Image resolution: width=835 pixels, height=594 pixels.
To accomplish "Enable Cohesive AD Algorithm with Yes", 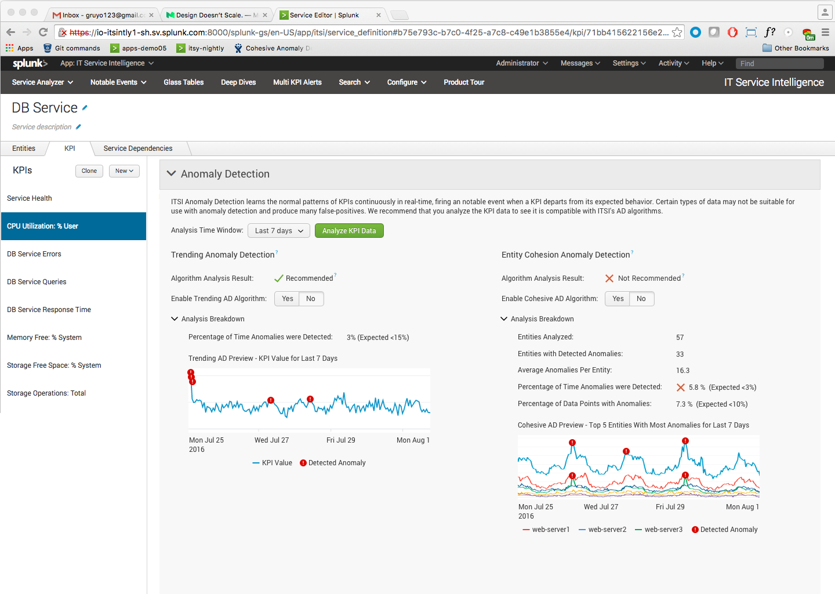I will coord(618,299).
